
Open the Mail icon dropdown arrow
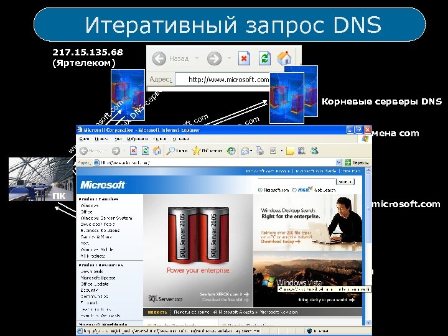point(251,151)
